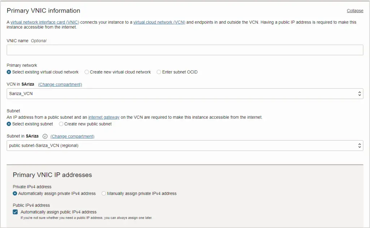Viewport: 370px width, 228px height.
Task: Choose Create new virtual cloud network
Action: click(x=87, y=72)
